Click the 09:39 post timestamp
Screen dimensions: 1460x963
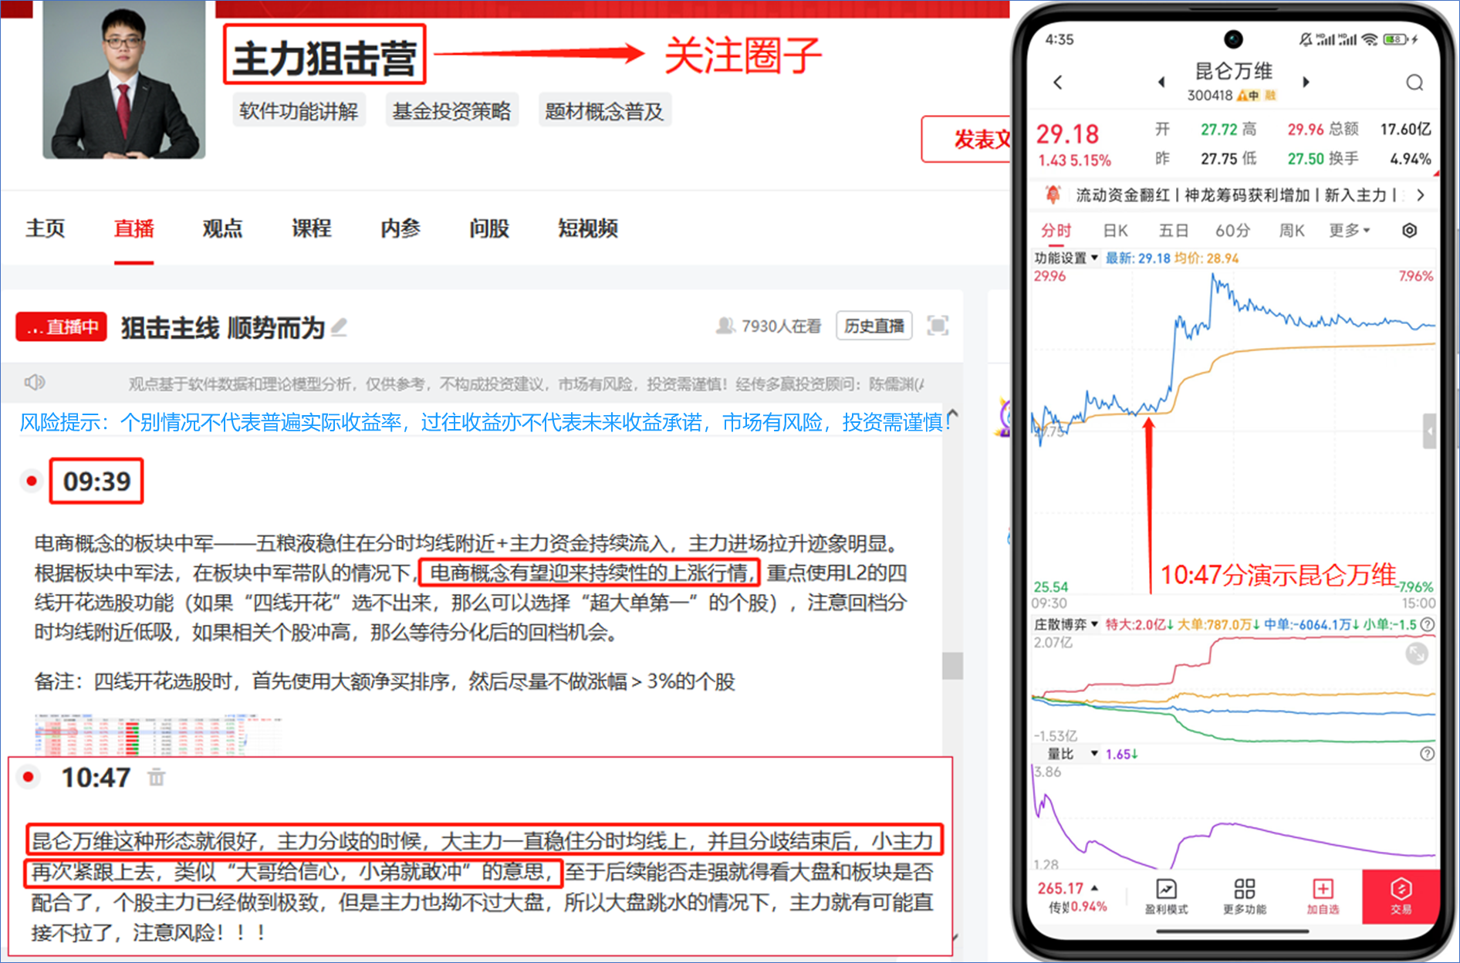pos(96,481)
